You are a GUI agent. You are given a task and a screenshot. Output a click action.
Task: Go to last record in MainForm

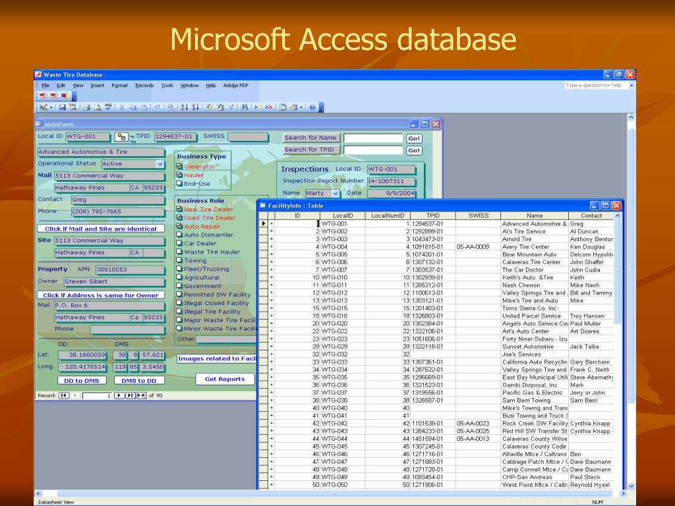click(130, 395)
